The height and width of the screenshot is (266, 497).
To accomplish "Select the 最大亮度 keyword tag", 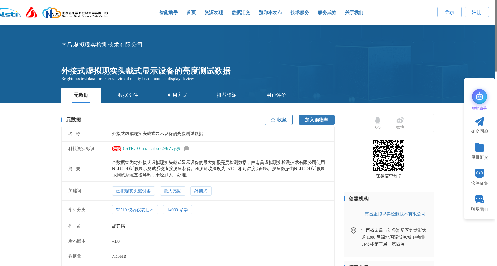I will click(x=172, y=191).
